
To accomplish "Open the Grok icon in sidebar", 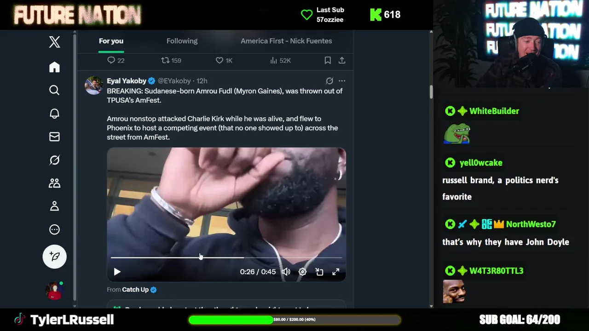I will [54, 160].
